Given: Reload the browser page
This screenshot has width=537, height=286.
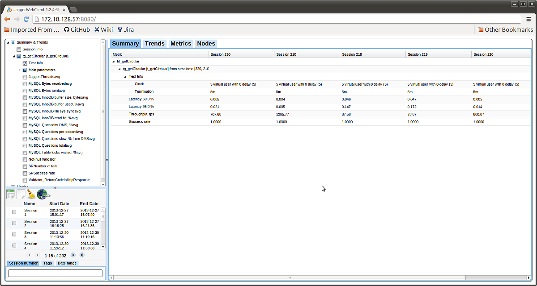Looking at the screenshot, I should tap(26, 19).
